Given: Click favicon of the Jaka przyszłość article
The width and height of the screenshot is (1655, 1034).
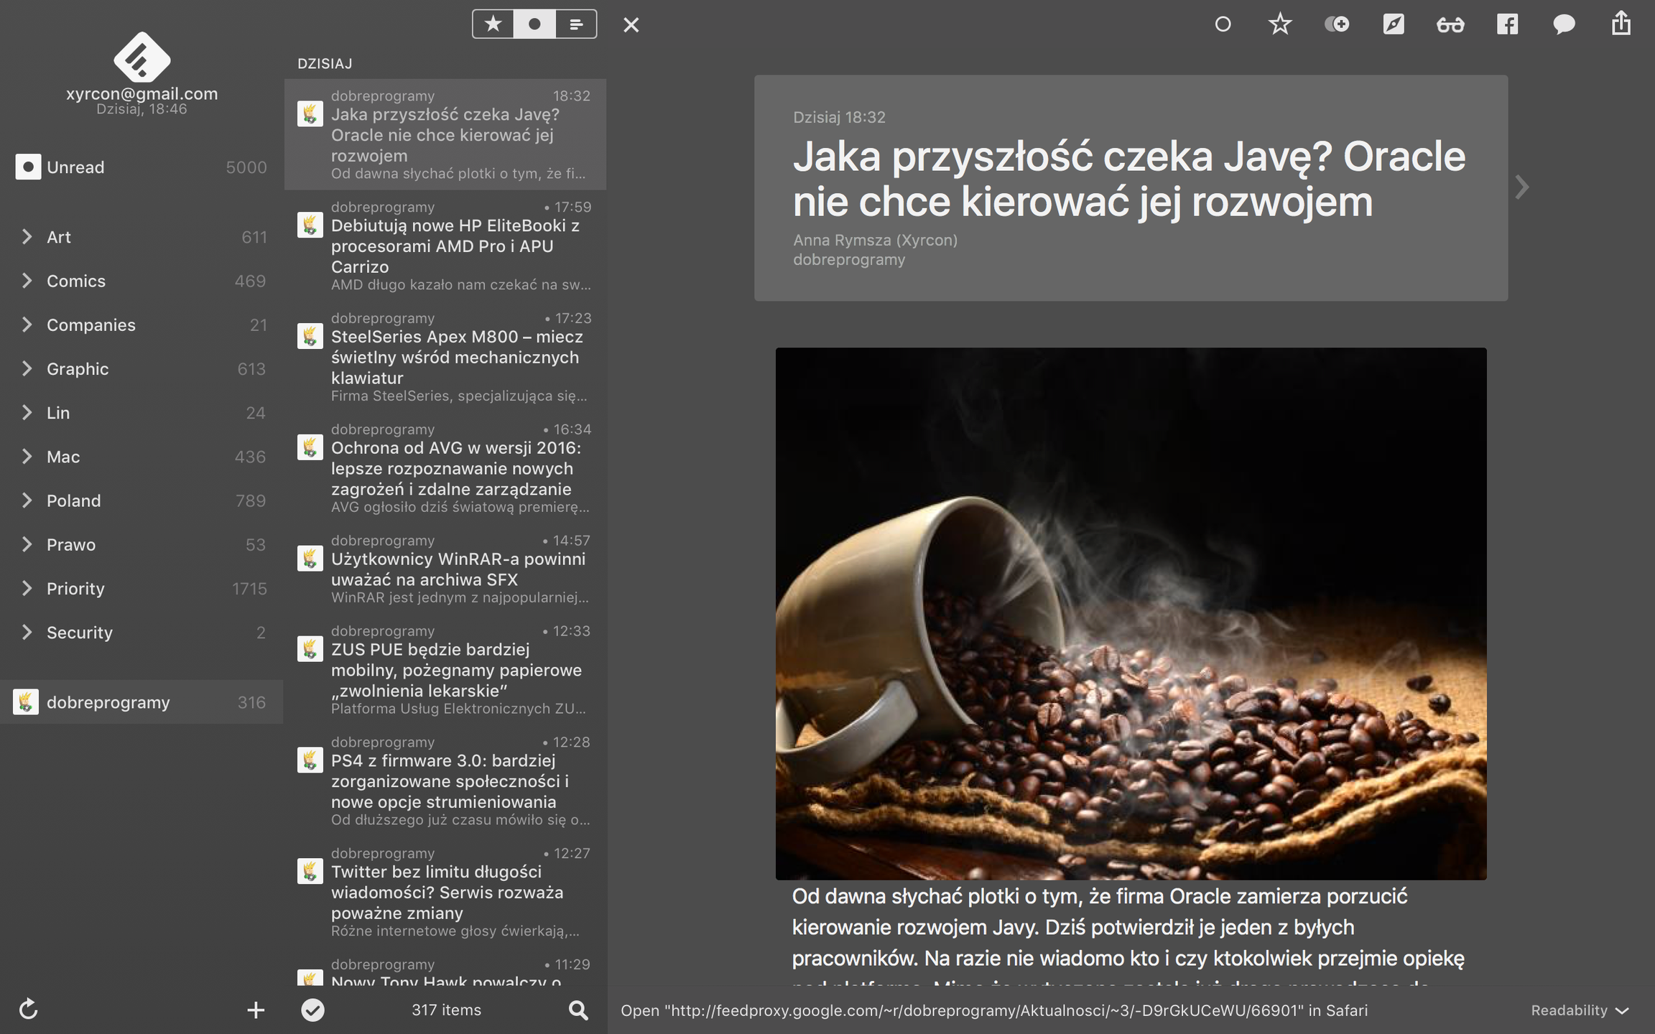Looking at the screenshot, I should coord(310,114).
